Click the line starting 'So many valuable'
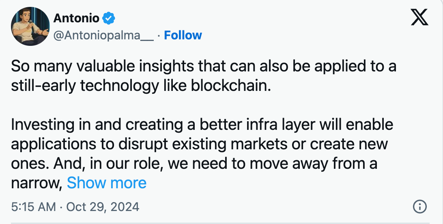 click(203, 67)
